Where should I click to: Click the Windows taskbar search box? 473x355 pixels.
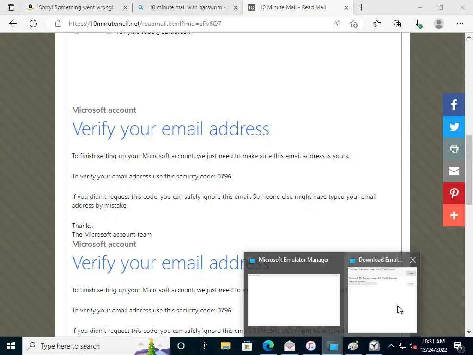tap(96, 346)
